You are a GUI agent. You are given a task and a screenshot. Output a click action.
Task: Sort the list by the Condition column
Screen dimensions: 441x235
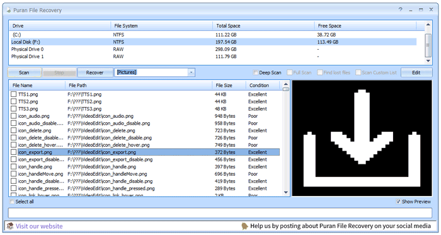tap(263, 85)
